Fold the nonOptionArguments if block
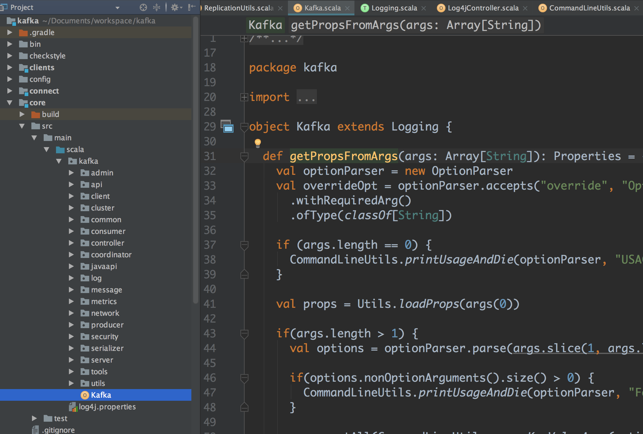 tap(244, 378)
